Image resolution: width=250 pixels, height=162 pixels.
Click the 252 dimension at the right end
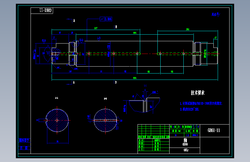click(188, 29)
